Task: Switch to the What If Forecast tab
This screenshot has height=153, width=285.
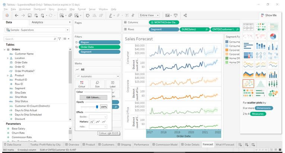Action: 225,145
